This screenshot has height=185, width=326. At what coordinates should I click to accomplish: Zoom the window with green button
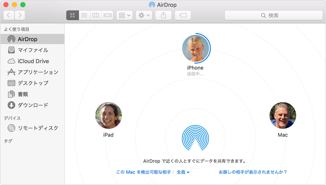point(23,5)
